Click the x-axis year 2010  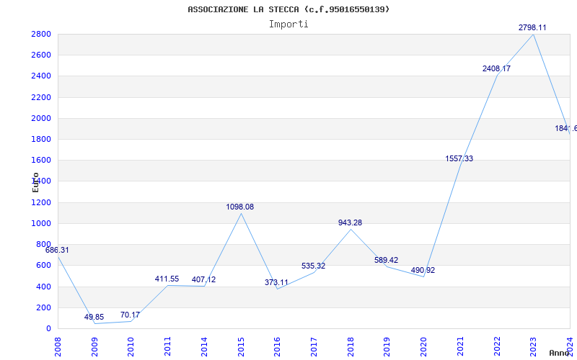coord(131,347)
